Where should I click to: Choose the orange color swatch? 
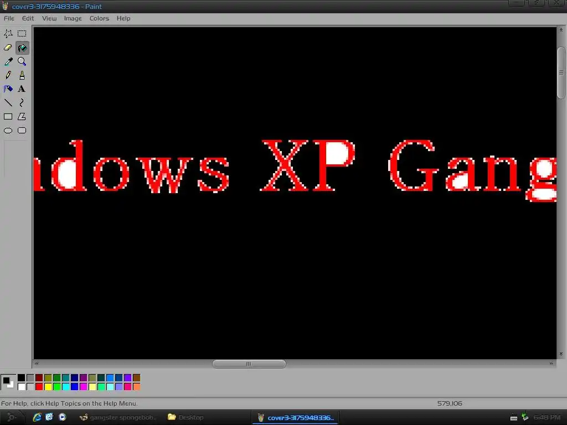pos(136,387)
